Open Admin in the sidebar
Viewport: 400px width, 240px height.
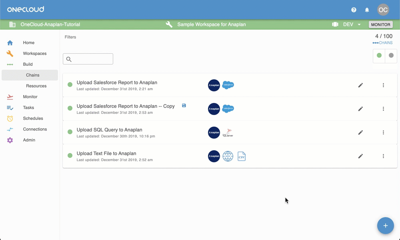point(30,140)
